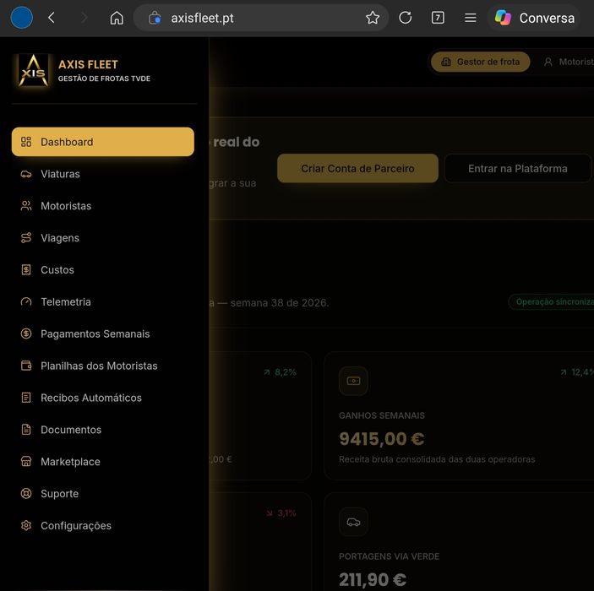This screenshot has width=594, height=591.
Task: Click the Dashboard grid icon
Action: point(26,142)
